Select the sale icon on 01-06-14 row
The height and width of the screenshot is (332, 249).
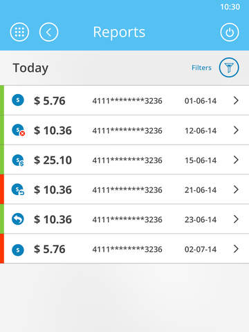18,100
